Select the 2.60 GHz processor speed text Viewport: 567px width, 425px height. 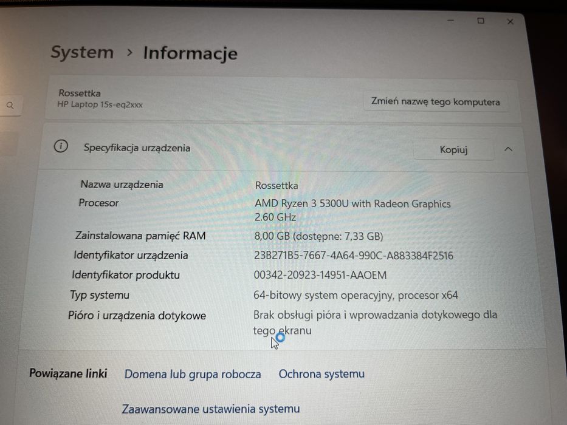(x=275, y=217)
